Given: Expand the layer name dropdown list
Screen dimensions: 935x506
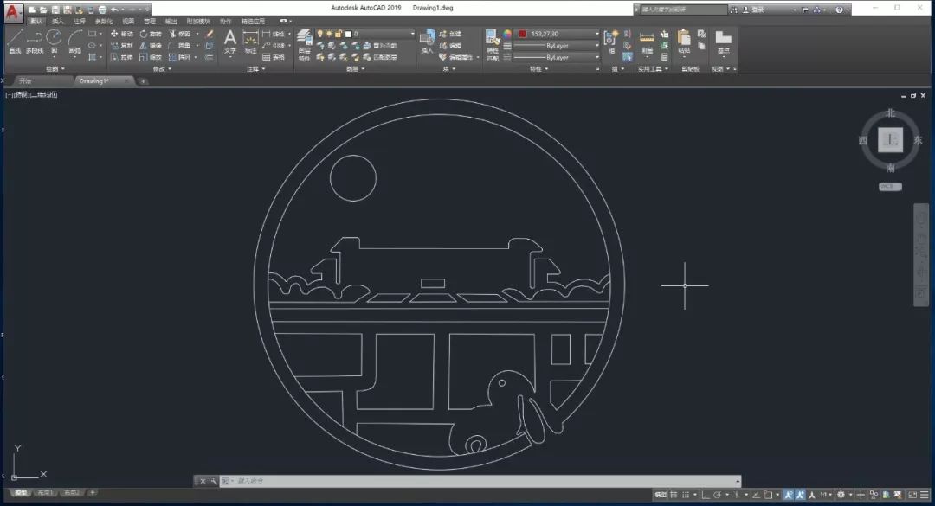Looking at the screenshot, I should click(412, 34).
